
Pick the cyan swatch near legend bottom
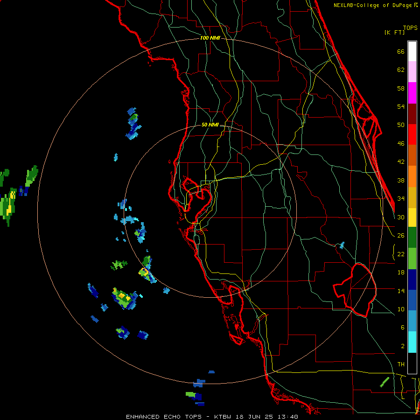pyautogui.click(x=412, y=342)
